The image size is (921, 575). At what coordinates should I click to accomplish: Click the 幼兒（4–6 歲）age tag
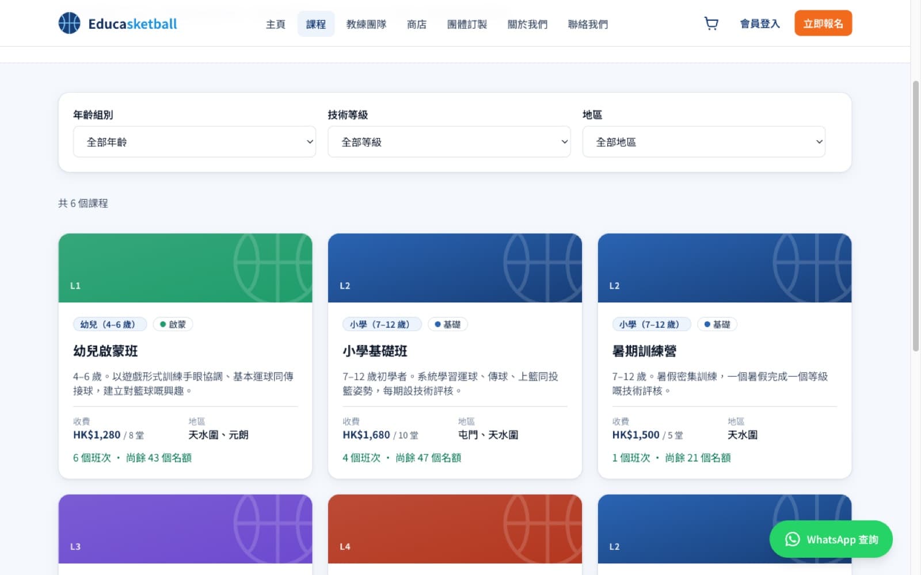pos(109,324)
